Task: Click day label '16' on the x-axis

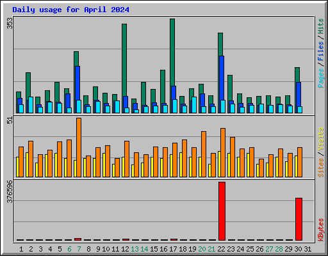Action: pos(163,249)
